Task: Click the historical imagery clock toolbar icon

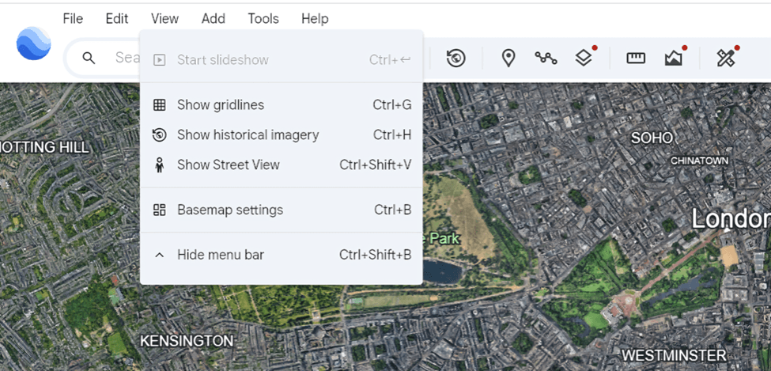Action: click(455, 58)
